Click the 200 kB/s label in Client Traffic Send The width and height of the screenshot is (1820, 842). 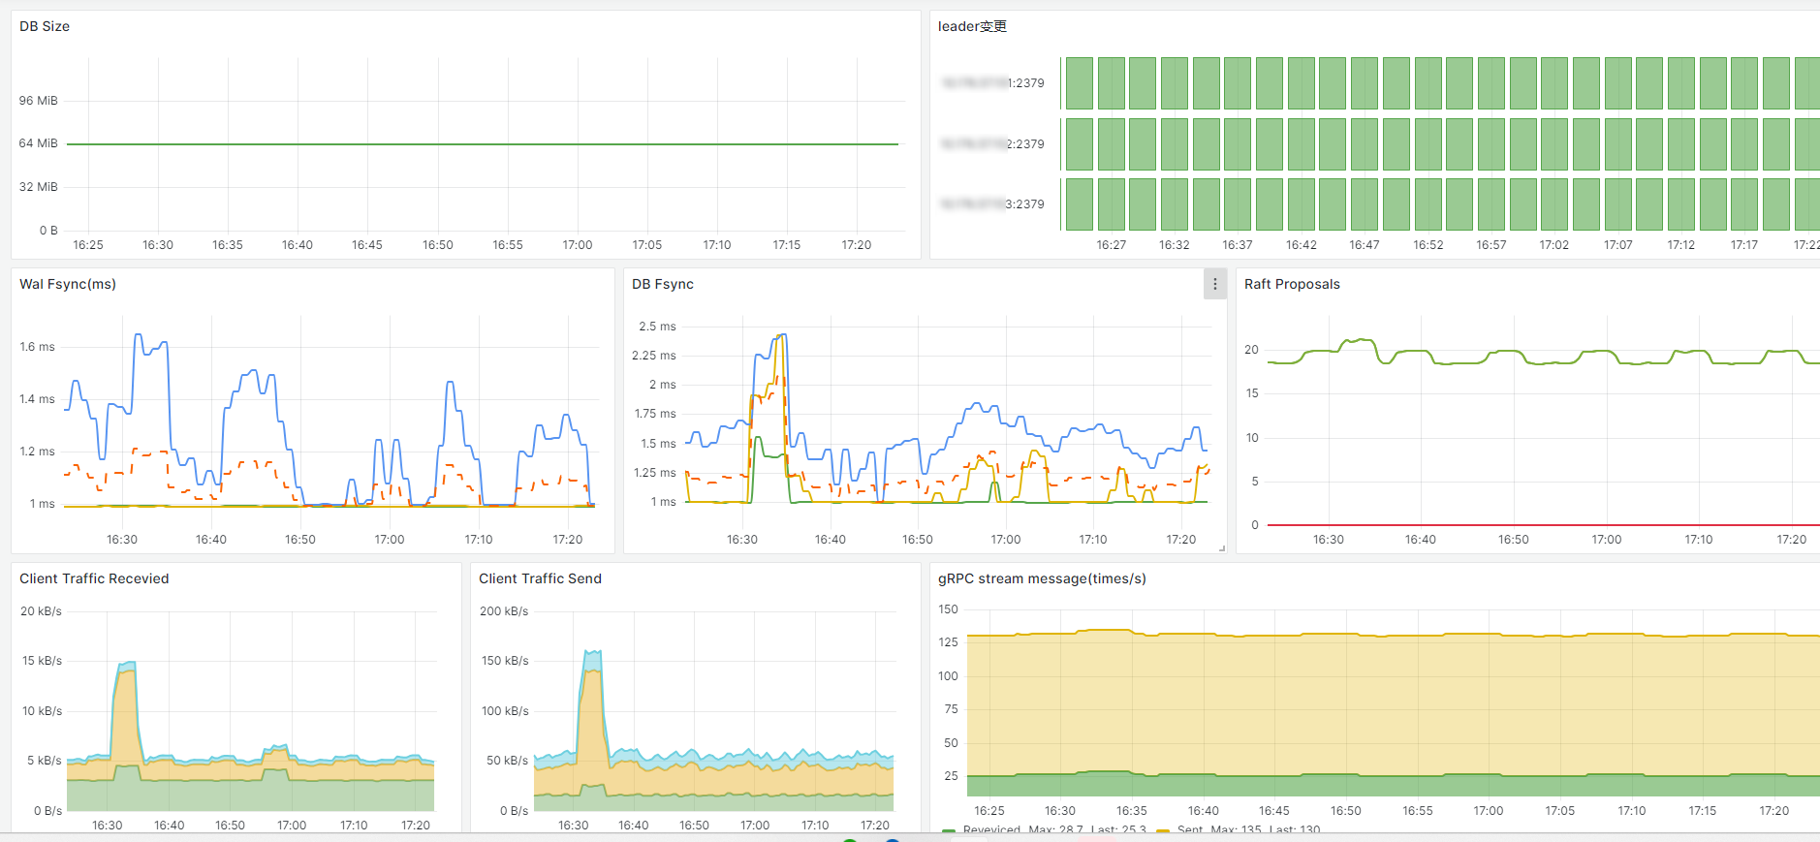pos(504,611)
